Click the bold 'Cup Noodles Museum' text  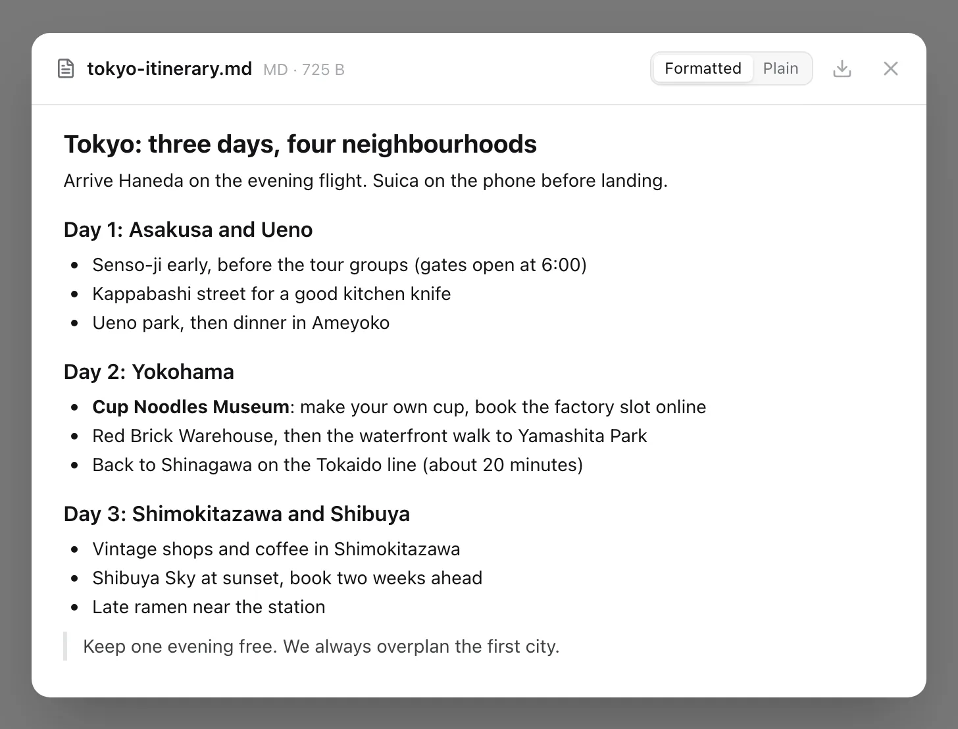point(191,407)
